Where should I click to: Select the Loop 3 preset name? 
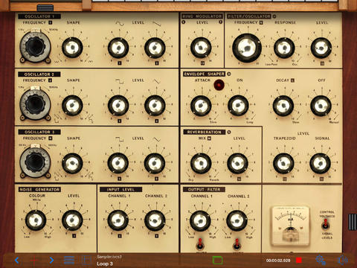[x=105, y=264]
